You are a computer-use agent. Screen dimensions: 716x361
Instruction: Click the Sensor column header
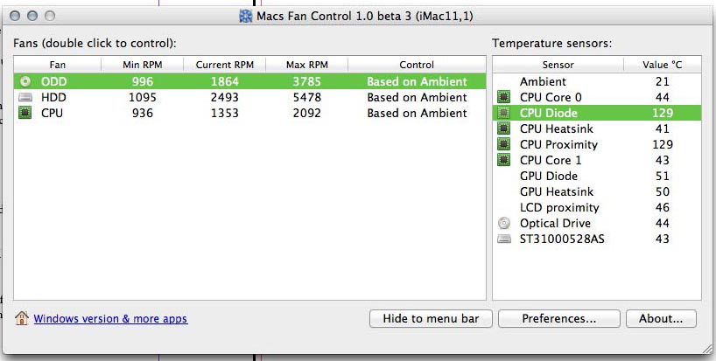click(x=558, y=65)
